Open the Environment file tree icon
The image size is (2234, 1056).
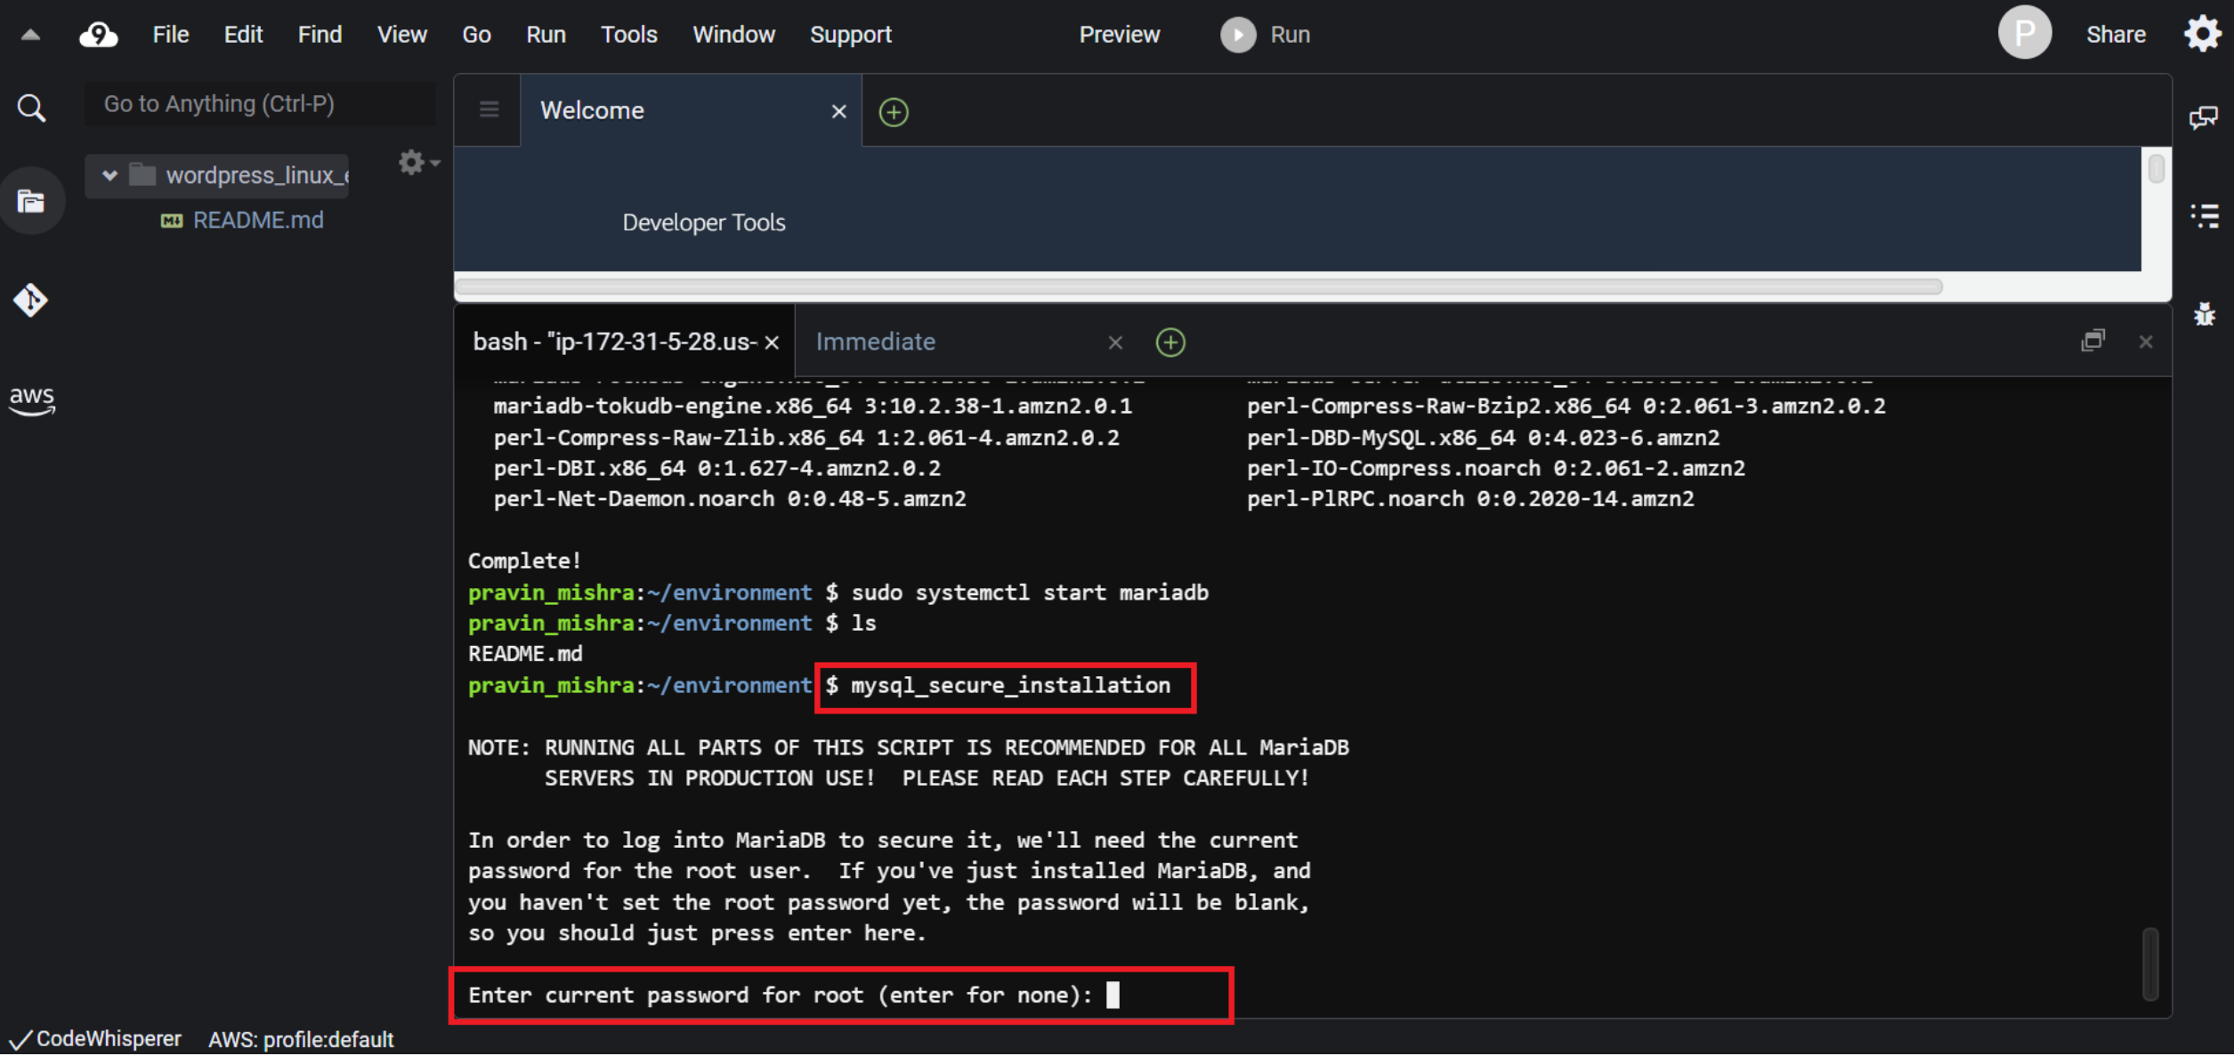pos(31,201)
